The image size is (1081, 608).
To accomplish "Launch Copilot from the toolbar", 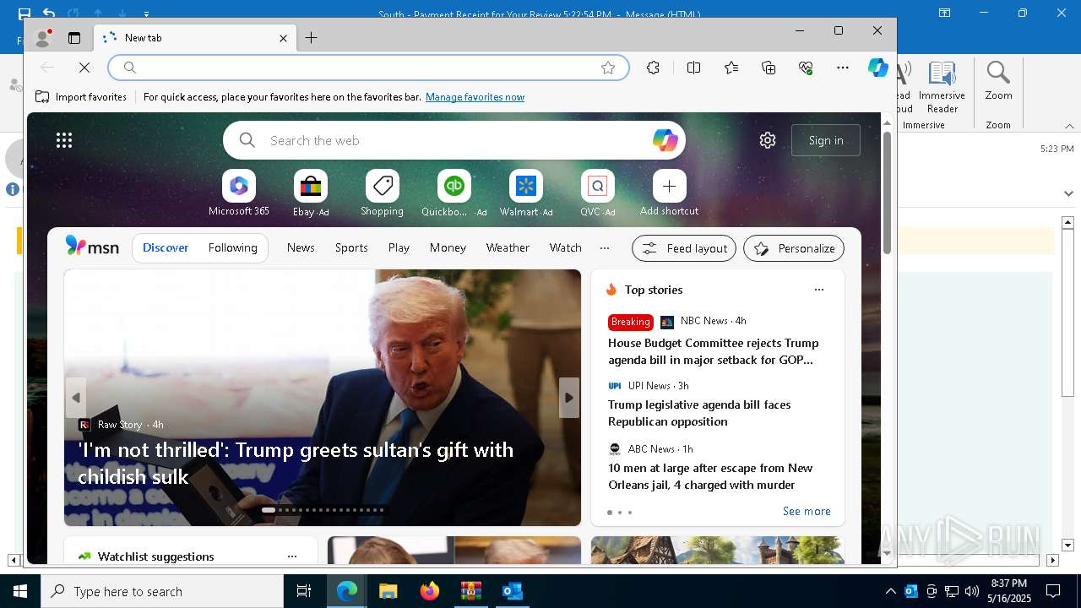I will pos(878,68).
